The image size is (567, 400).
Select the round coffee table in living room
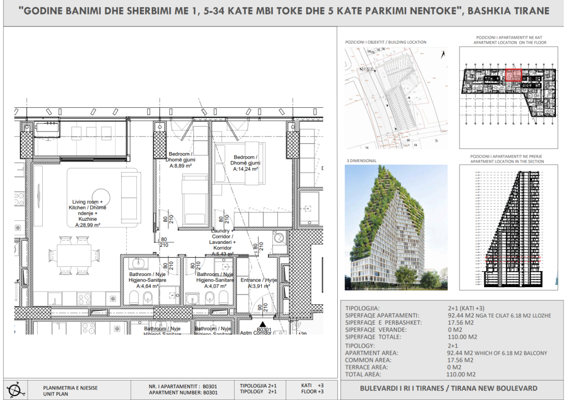(x=101, y=198)
